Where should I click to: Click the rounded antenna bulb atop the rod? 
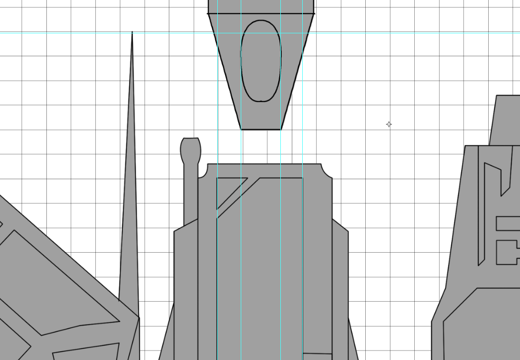(190, 148)
